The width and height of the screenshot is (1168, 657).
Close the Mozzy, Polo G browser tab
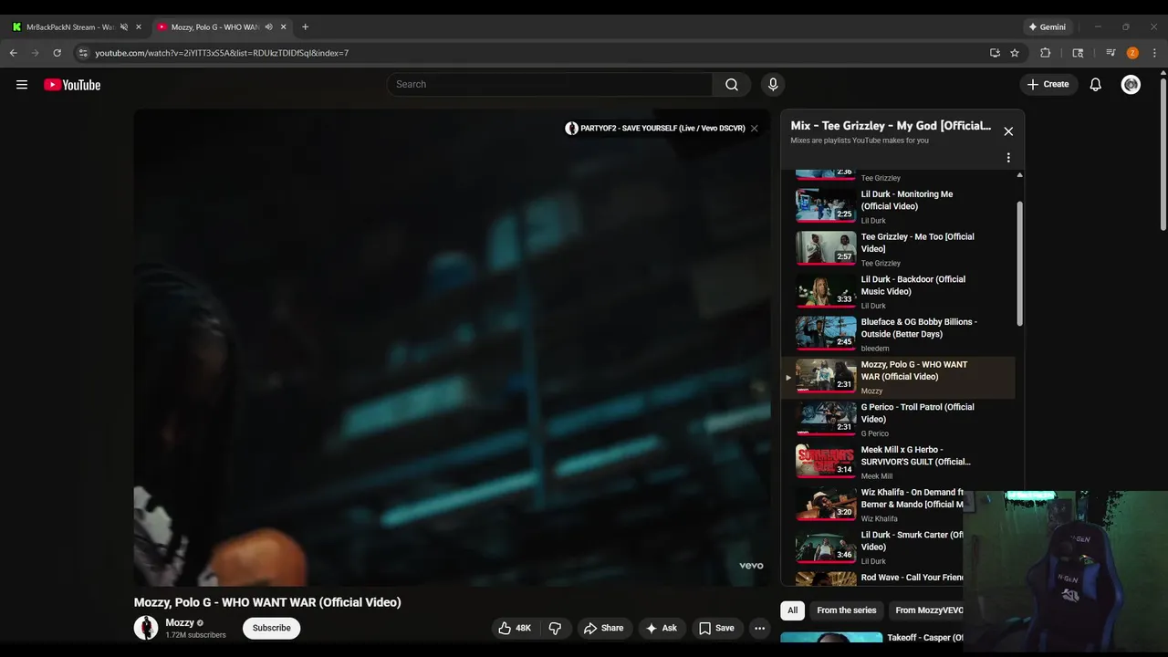(x=284, y=27)
